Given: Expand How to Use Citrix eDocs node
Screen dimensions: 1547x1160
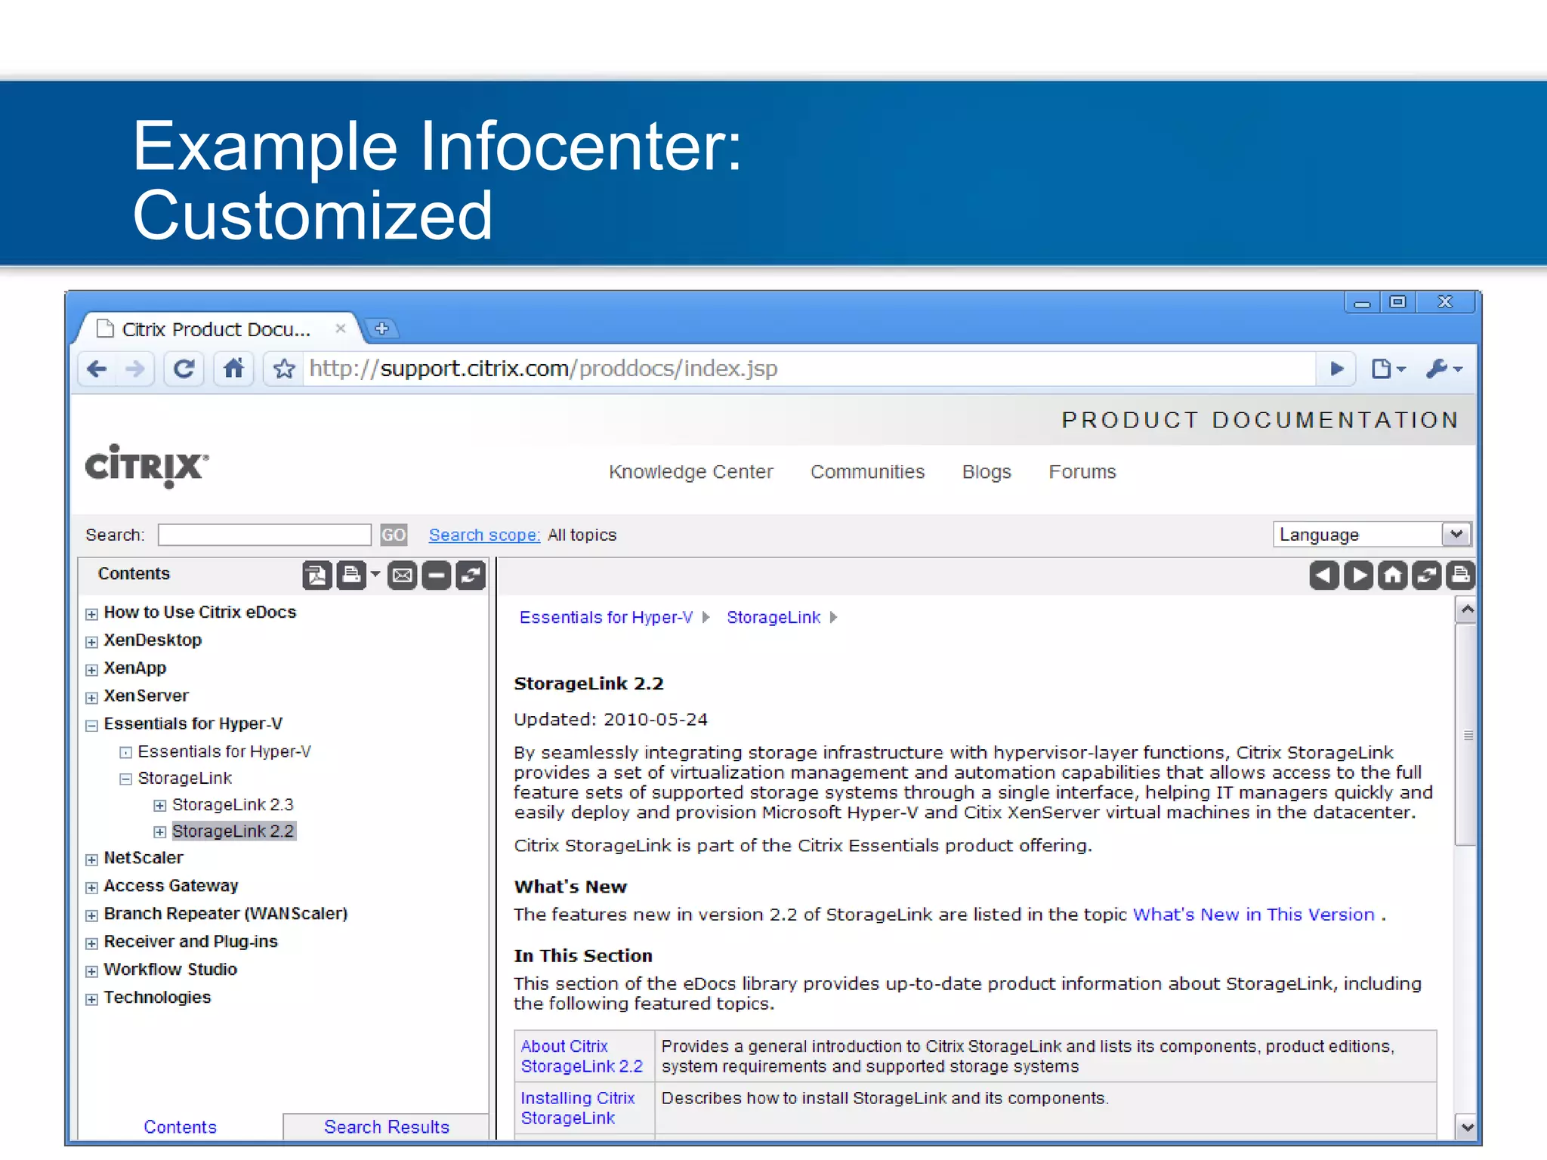Looking at the screenshot, I should 91,614.
